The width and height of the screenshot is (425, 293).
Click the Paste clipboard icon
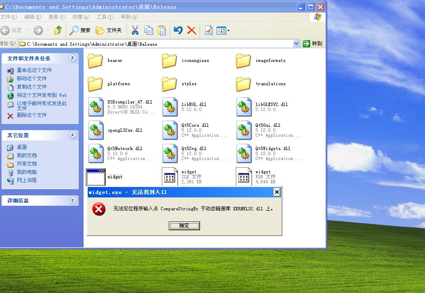coord(162,30)
